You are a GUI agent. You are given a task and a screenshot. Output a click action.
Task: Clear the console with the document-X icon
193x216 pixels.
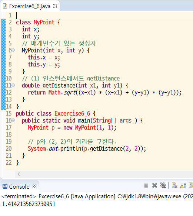(x=174, y=185)
